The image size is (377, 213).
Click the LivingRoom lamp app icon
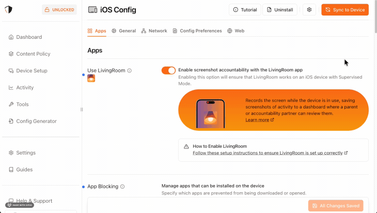coord(91,78)
